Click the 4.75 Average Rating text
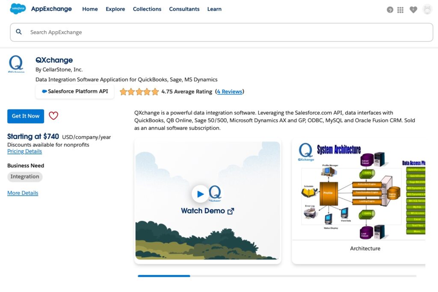This screenshot has width=438, height=292. click(x=186, y=91)
